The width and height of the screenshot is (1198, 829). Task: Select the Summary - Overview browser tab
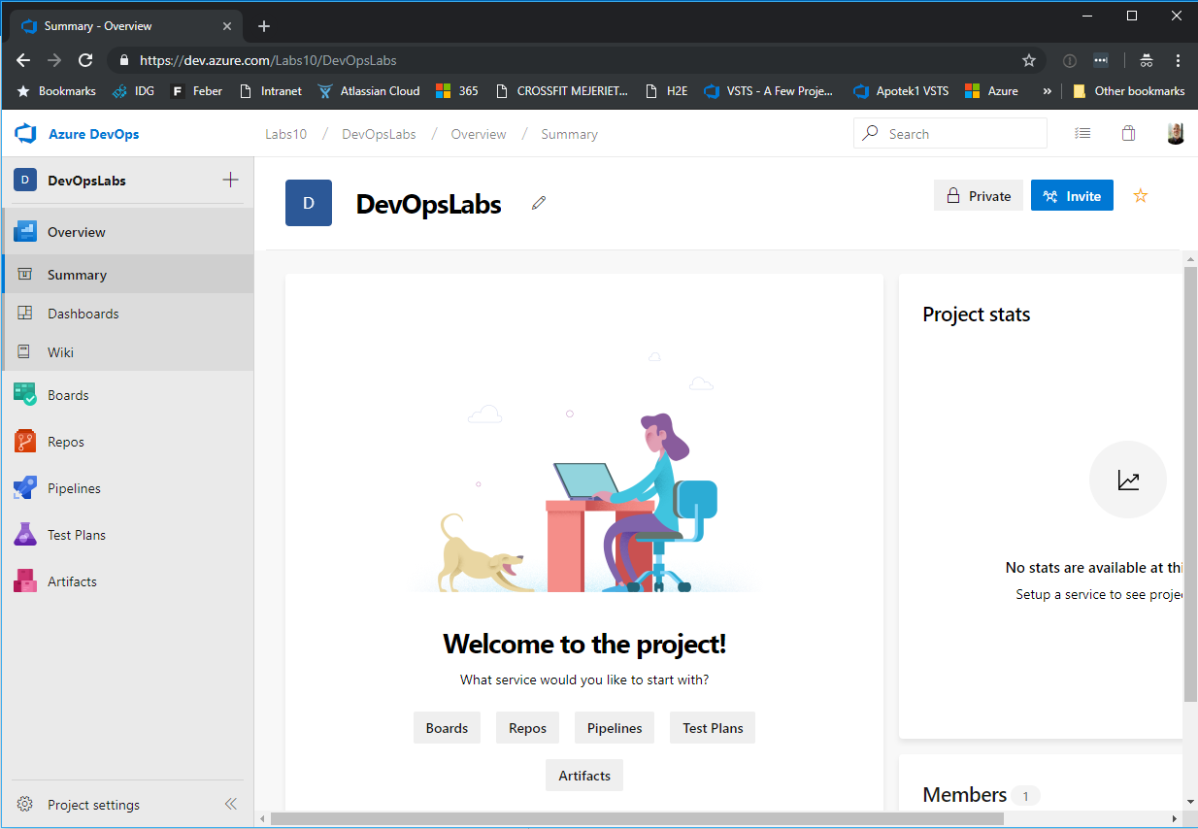coord(126,26)
